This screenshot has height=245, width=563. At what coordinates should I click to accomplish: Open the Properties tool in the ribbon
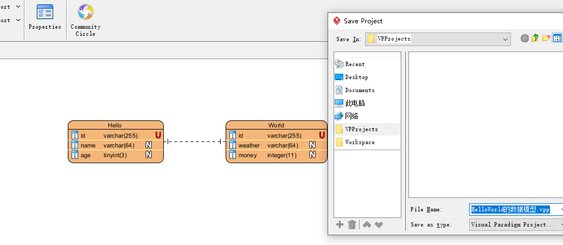tap(45, 17)
